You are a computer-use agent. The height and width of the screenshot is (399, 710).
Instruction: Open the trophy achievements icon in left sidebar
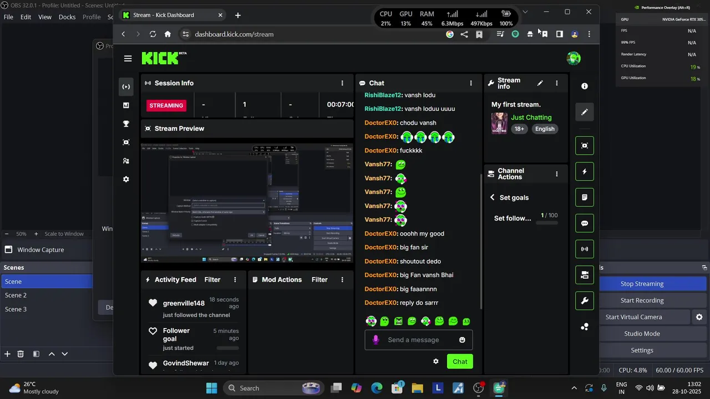coord(126,124)
